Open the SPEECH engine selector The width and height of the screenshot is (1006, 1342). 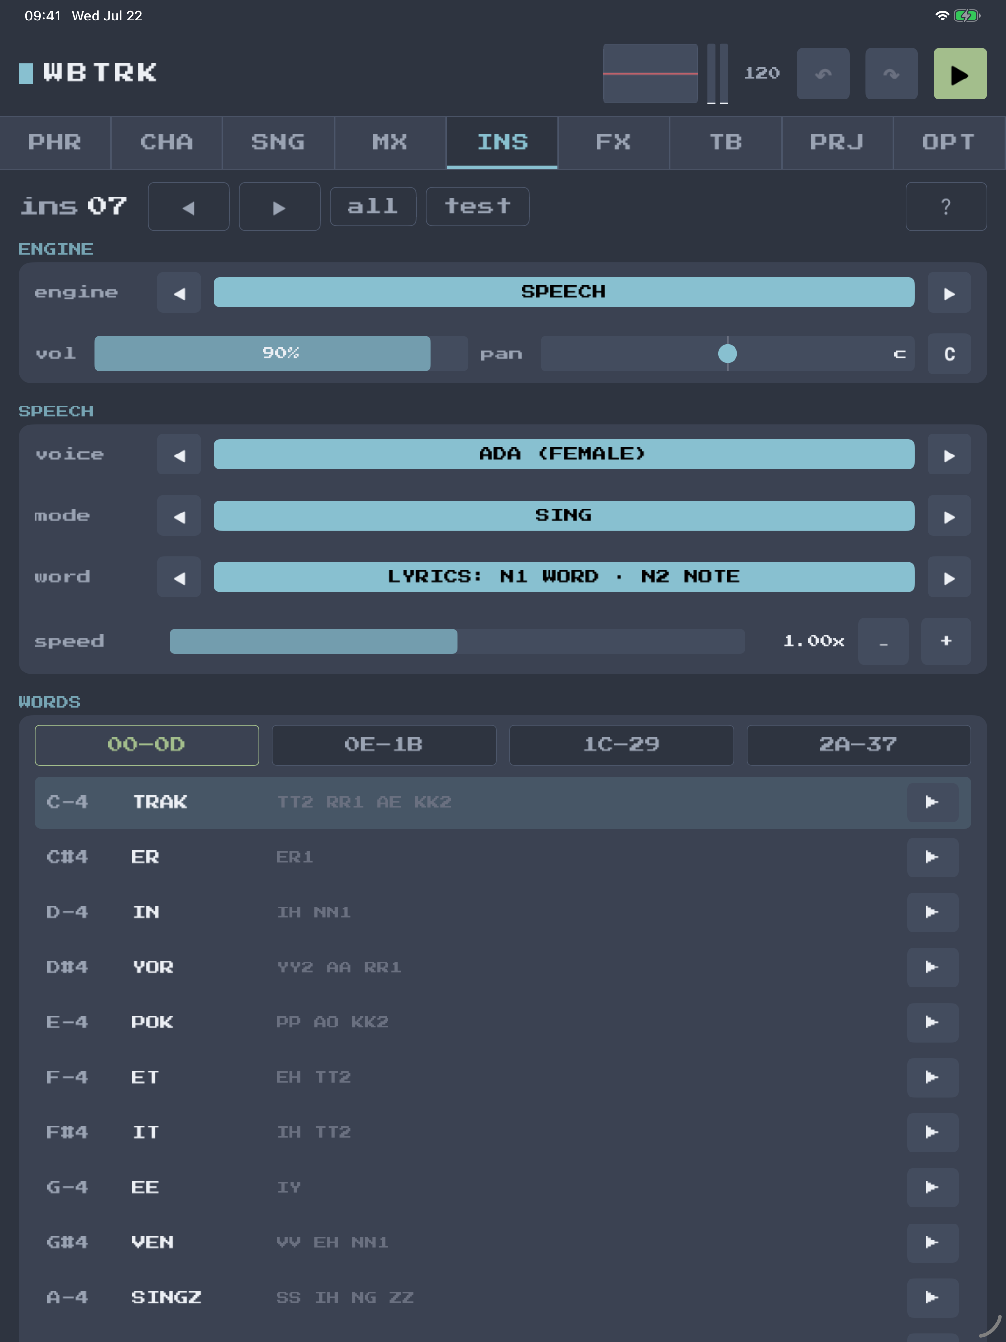(564, 293)
